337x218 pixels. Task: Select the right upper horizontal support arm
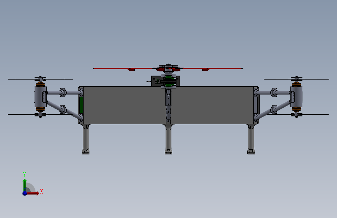coord(273,93)
